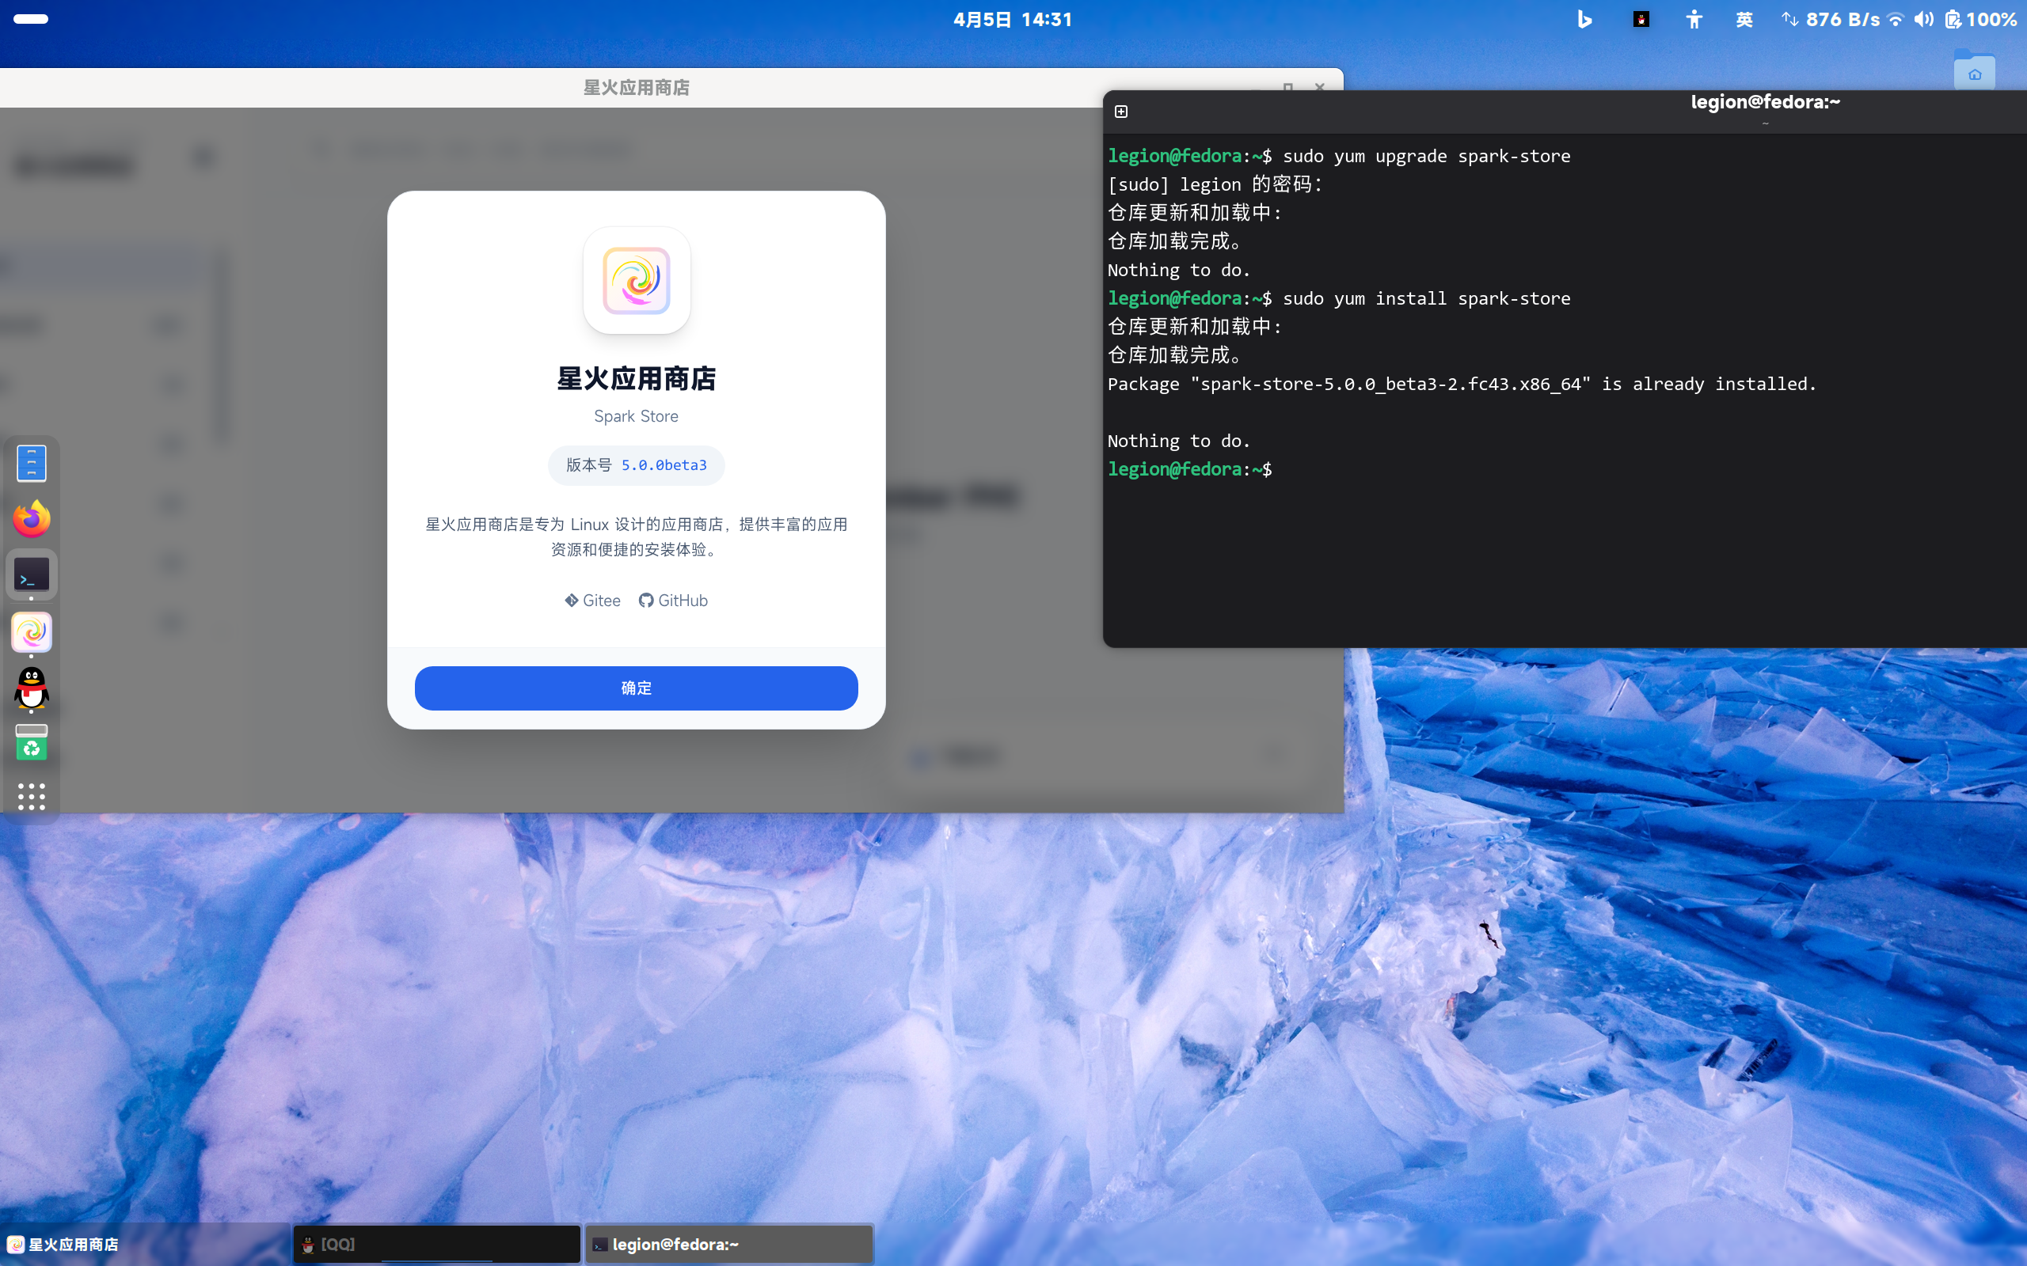2027x1266 pixels.
Task: Switch to the QQ taskbar window
Action: click(x=435, y=1244)
